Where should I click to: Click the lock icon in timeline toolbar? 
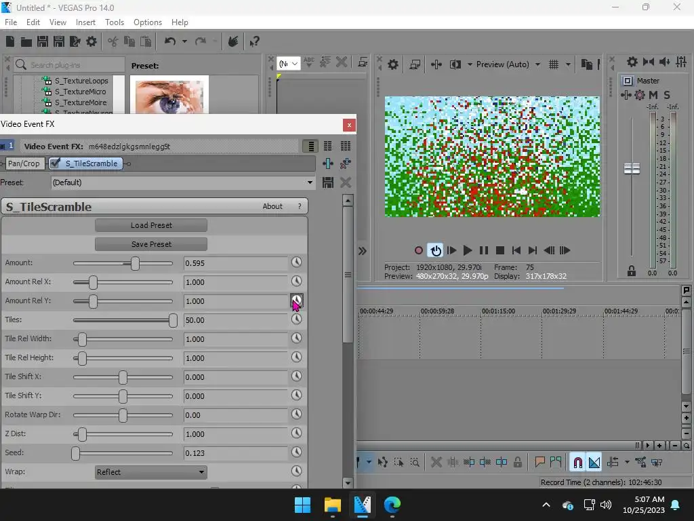517,463
